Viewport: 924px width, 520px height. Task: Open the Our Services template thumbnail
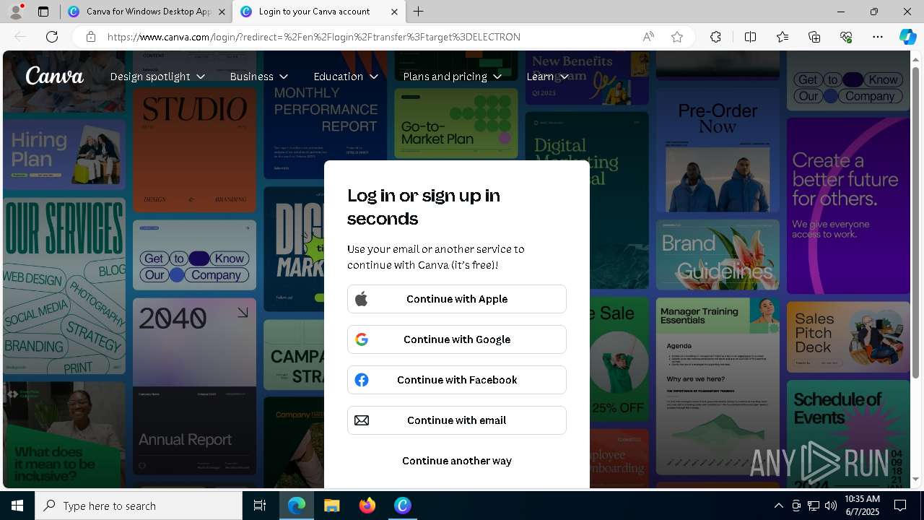pyautogui.click(x=64, y=286)
